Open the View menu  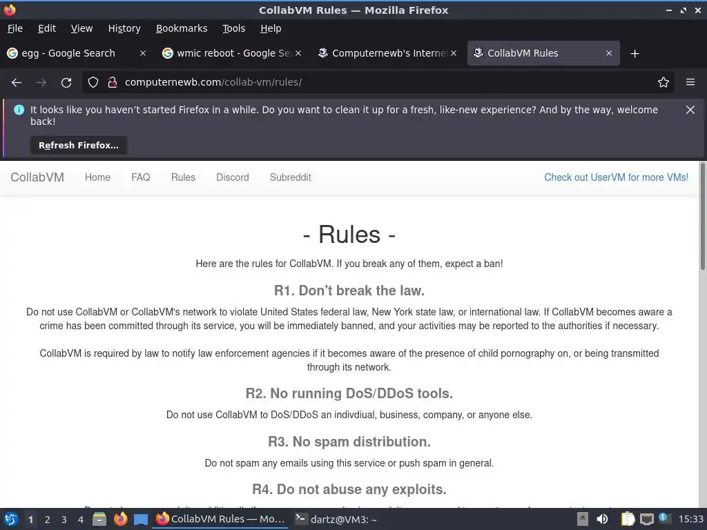(x=81, y=28)
